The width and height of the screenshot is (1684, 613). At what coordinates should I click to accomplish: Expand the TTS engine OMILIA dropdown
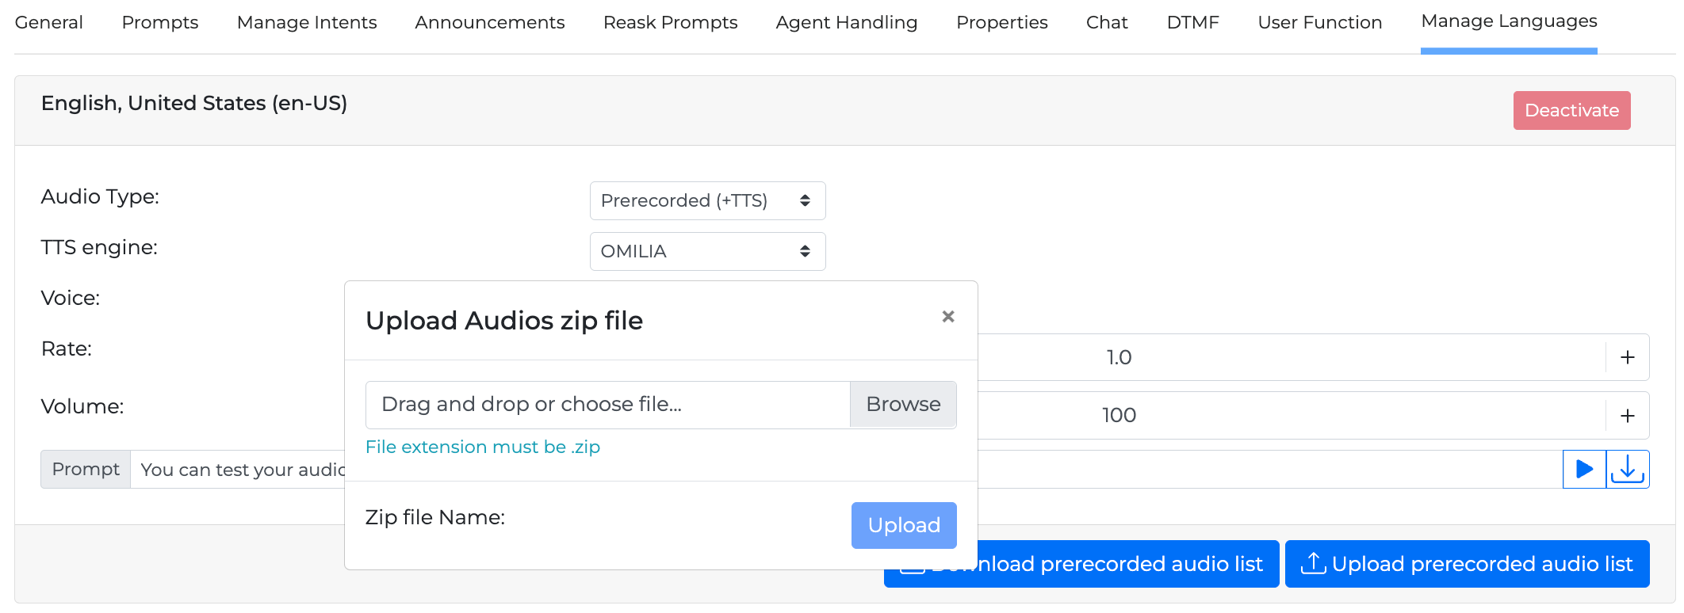pyautogui.click(x=707, y=252)
